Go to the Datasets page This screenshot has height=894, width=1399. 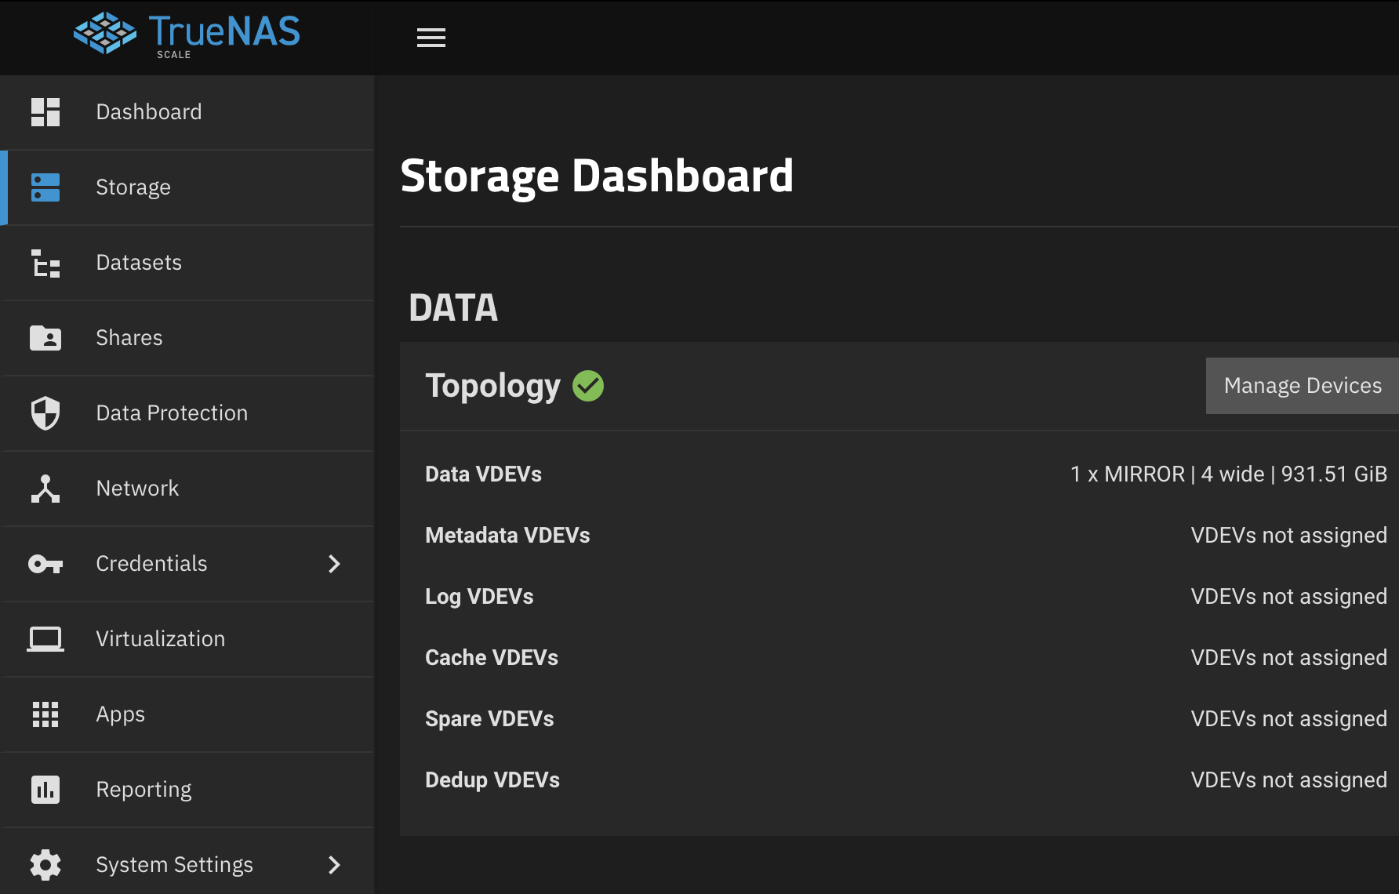click(139, 263)
